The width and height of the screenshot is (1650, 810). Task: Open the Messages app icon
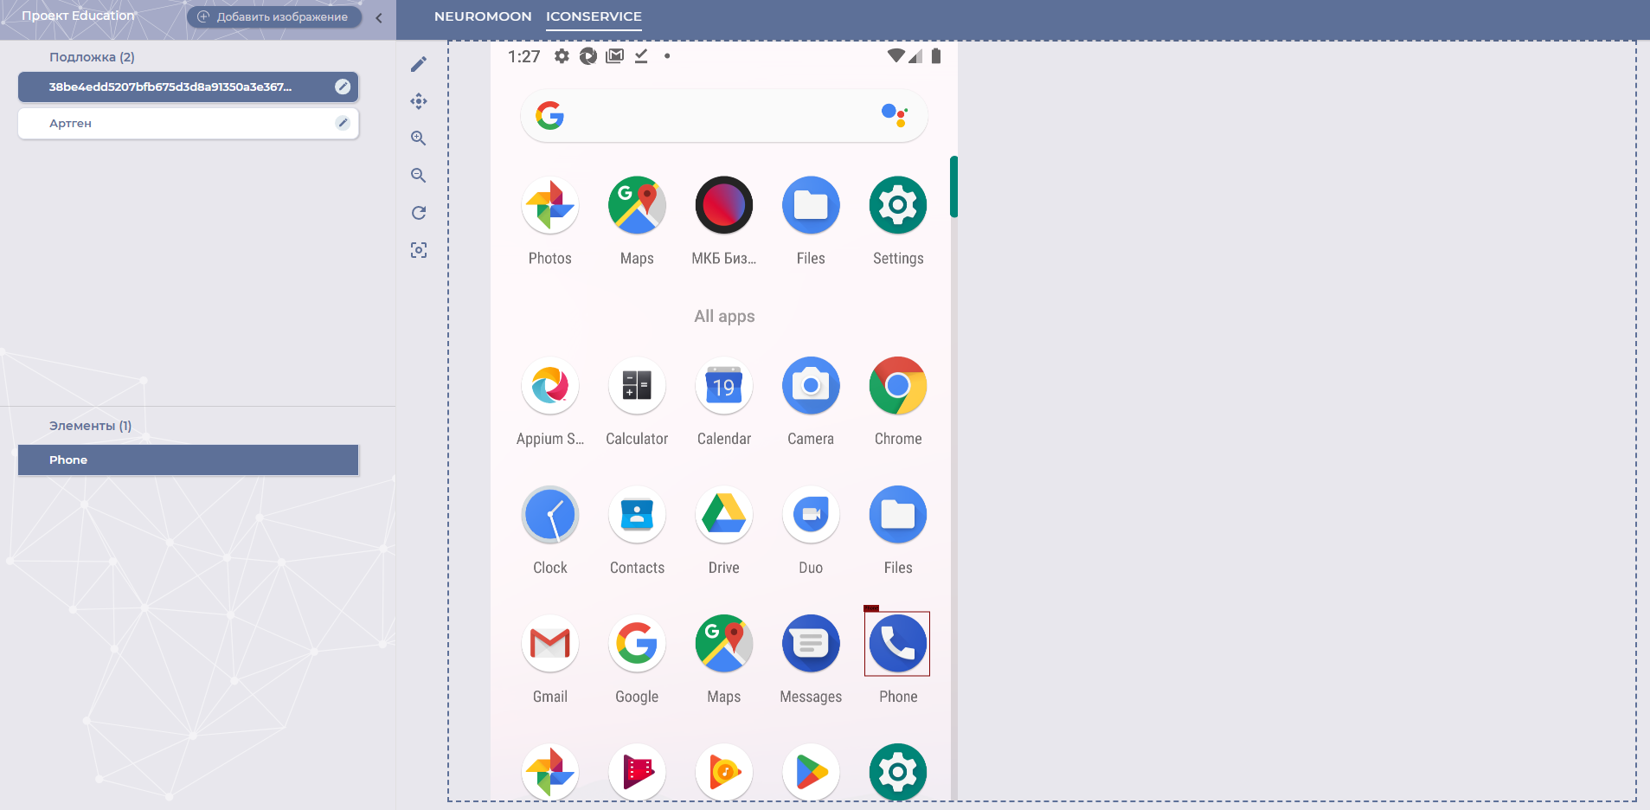tap(811, 644)
